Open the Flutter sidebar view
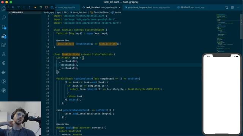Screen dimensions: 243x136 3,63
